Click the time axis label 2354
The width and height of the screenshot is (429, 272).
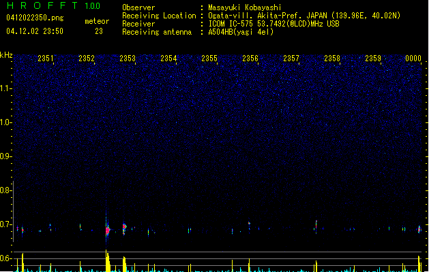168,58
